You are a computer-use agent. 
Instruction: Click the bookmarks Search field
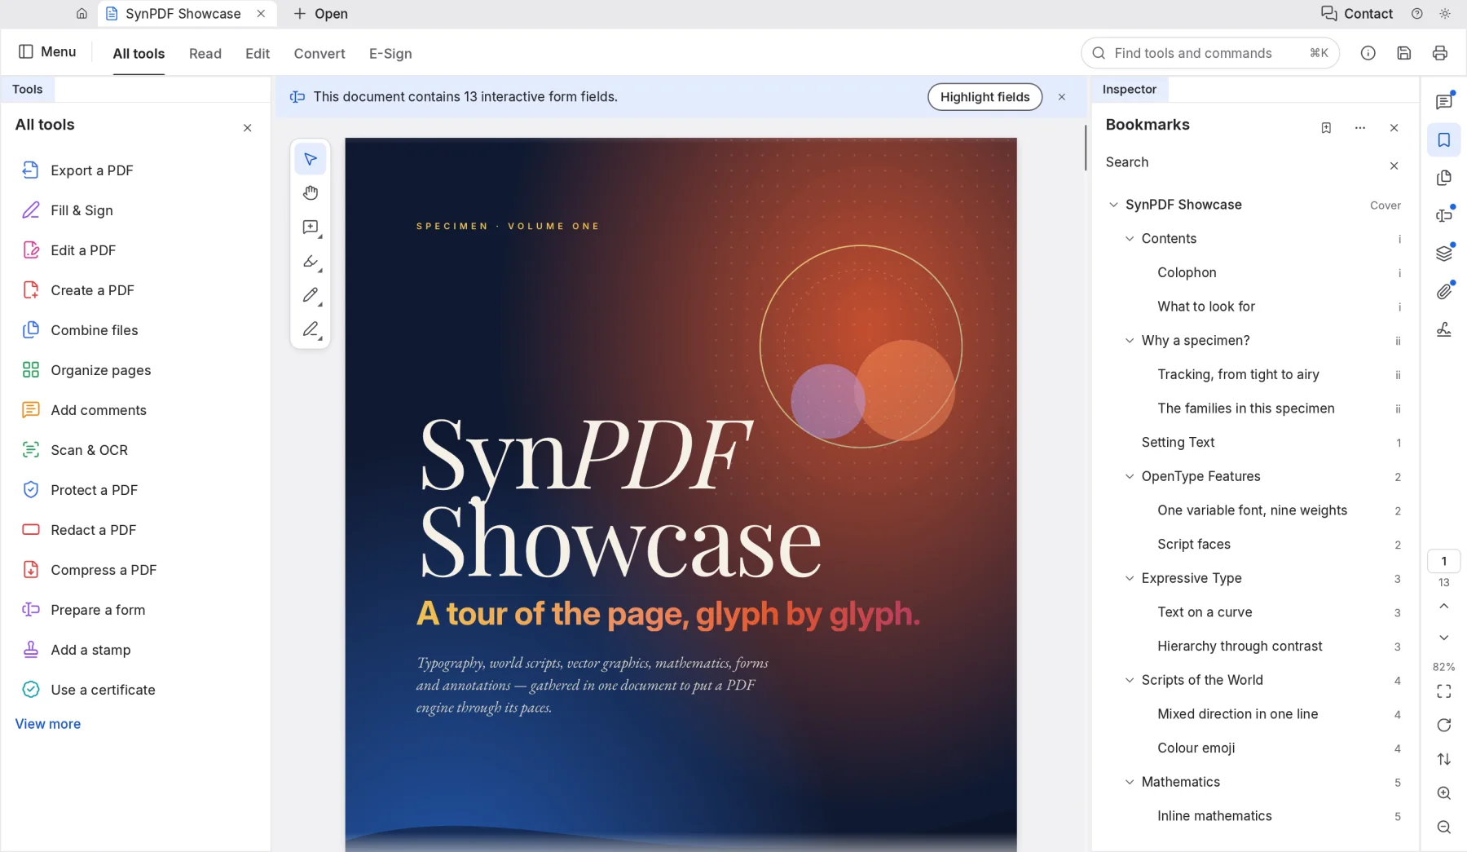(1242, 162)
